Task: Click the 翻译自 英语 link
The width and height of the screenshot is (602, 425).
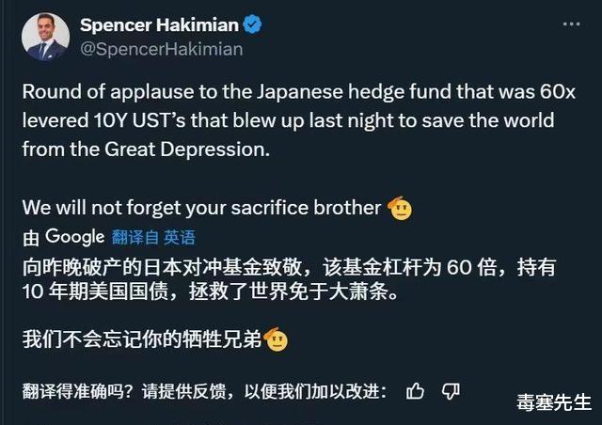Action: [153, 237]
